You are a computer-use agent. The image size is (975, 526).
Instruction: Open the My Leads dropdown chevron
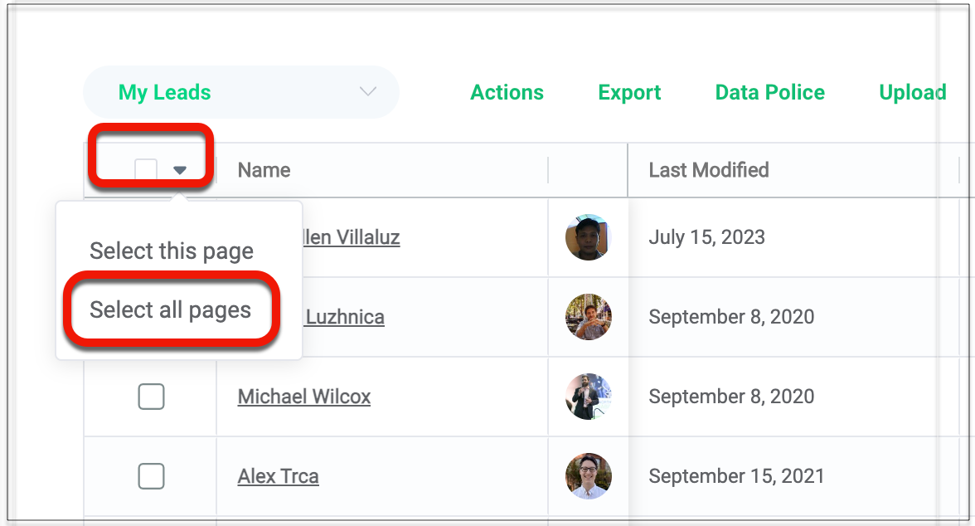[x=368, y=92]
